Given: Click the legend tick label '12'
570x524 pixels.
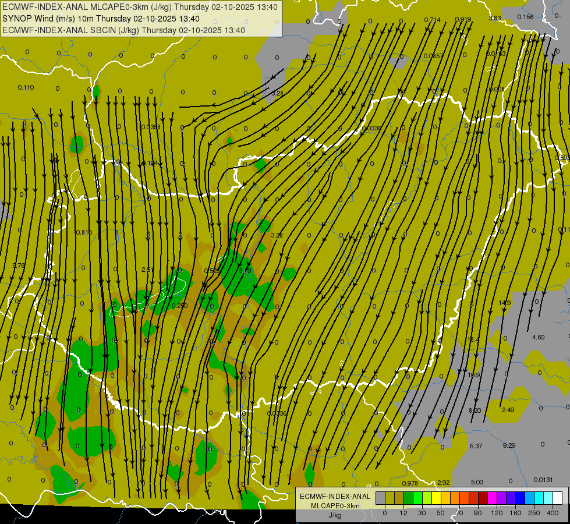Looking at the screenshot, I should pos(403,513).
